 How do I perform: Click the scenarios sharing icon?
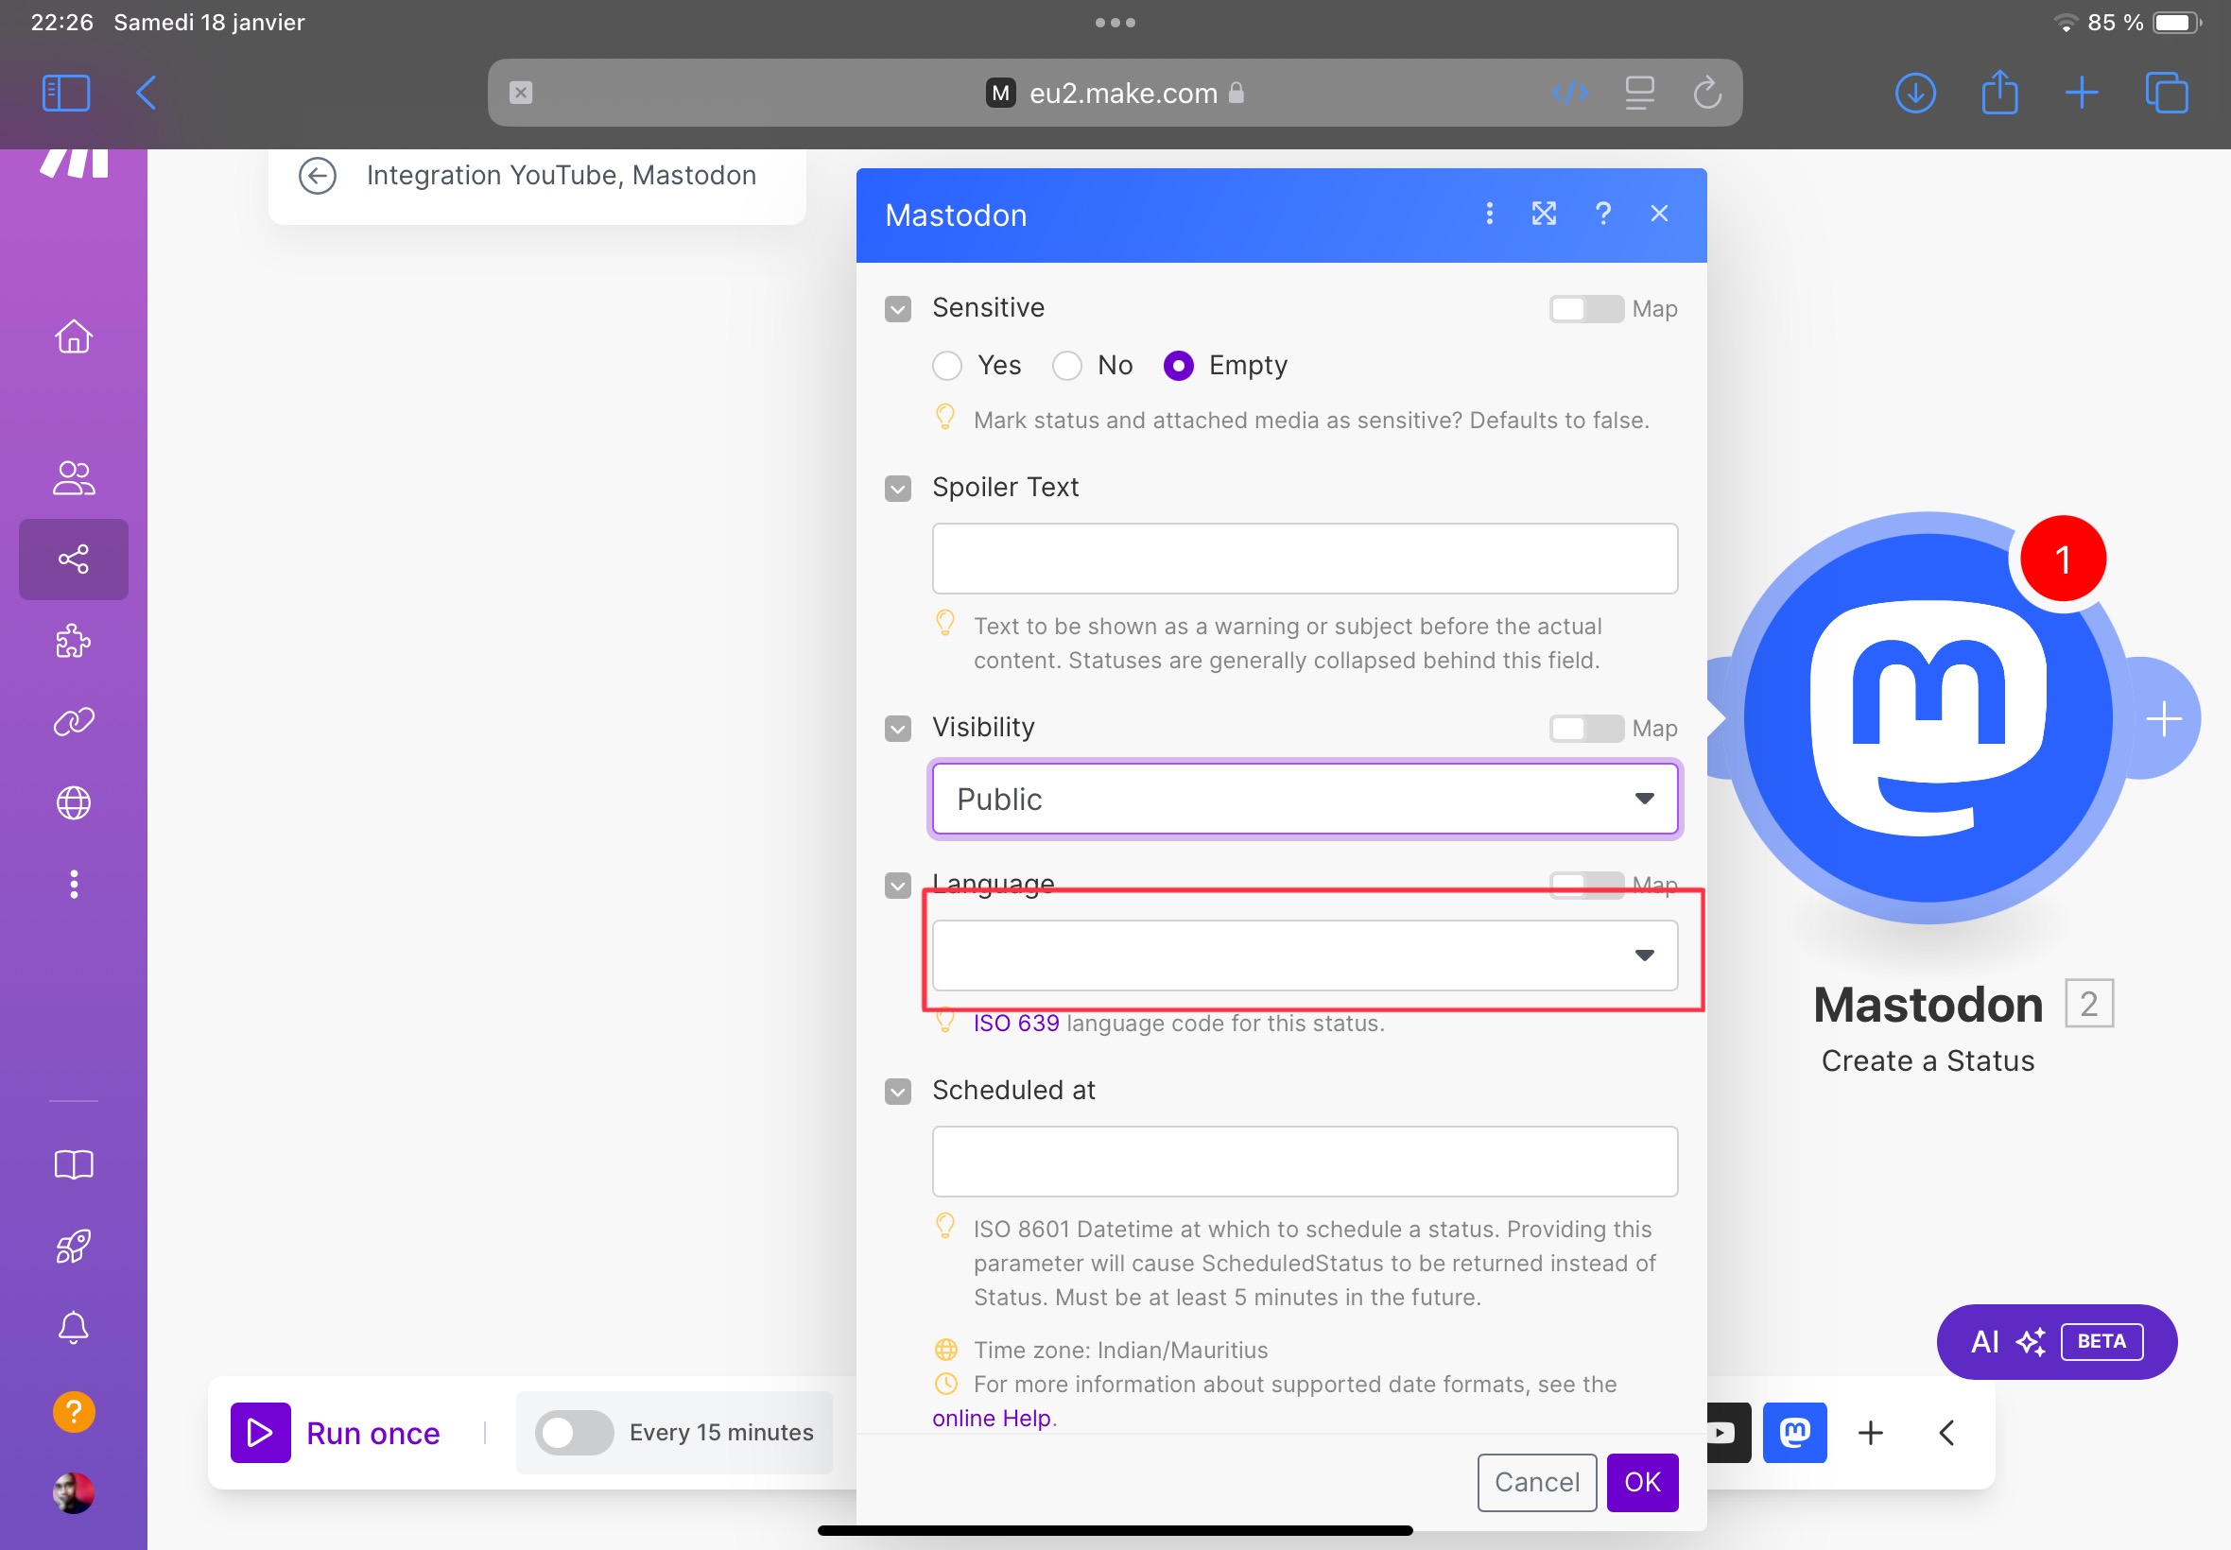coord(73,558)
